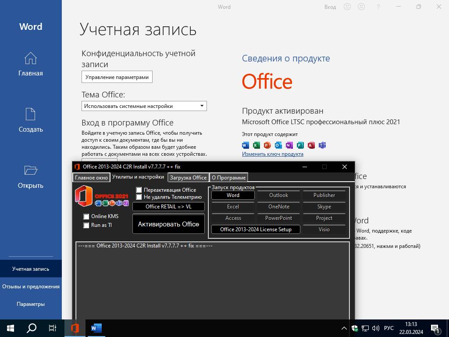This screenshot has width=449, height=337.
Task: Click the PowerPoint icon under product contents
Action: [267, 145]
